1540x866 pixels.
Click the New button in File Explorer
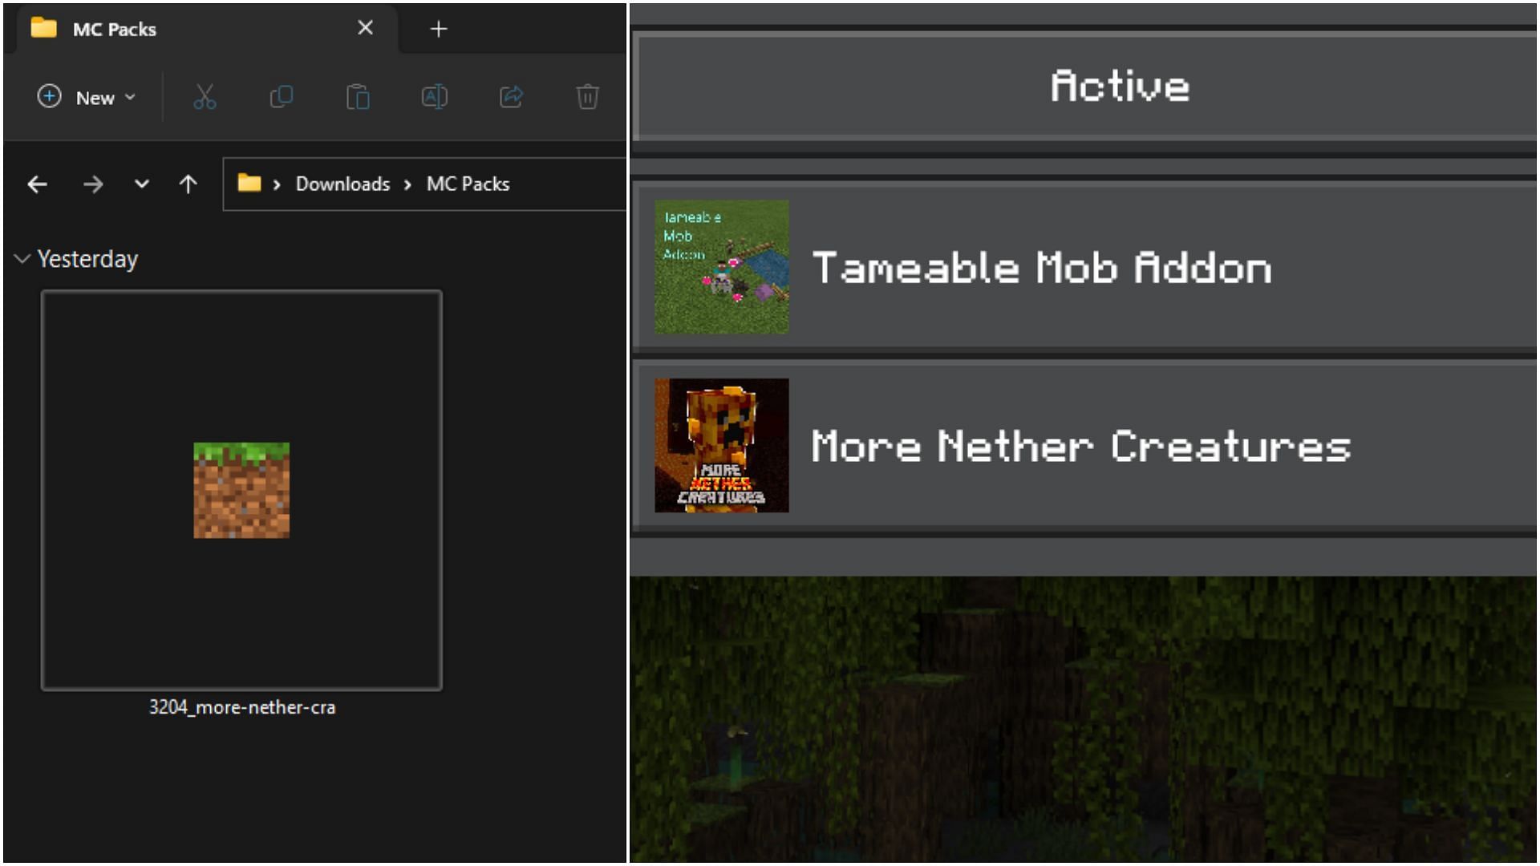coord(87,97)
